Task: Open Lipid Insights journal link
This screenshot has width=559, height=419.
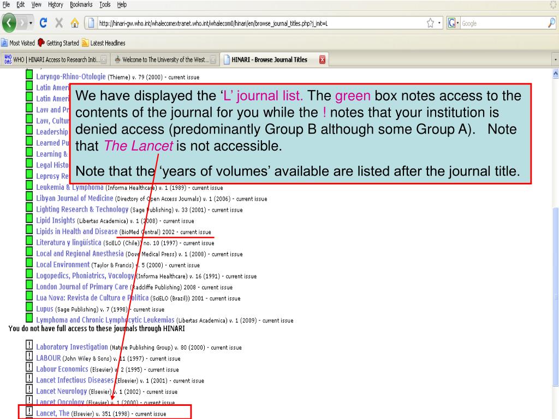Action: (x=56, y=220)
